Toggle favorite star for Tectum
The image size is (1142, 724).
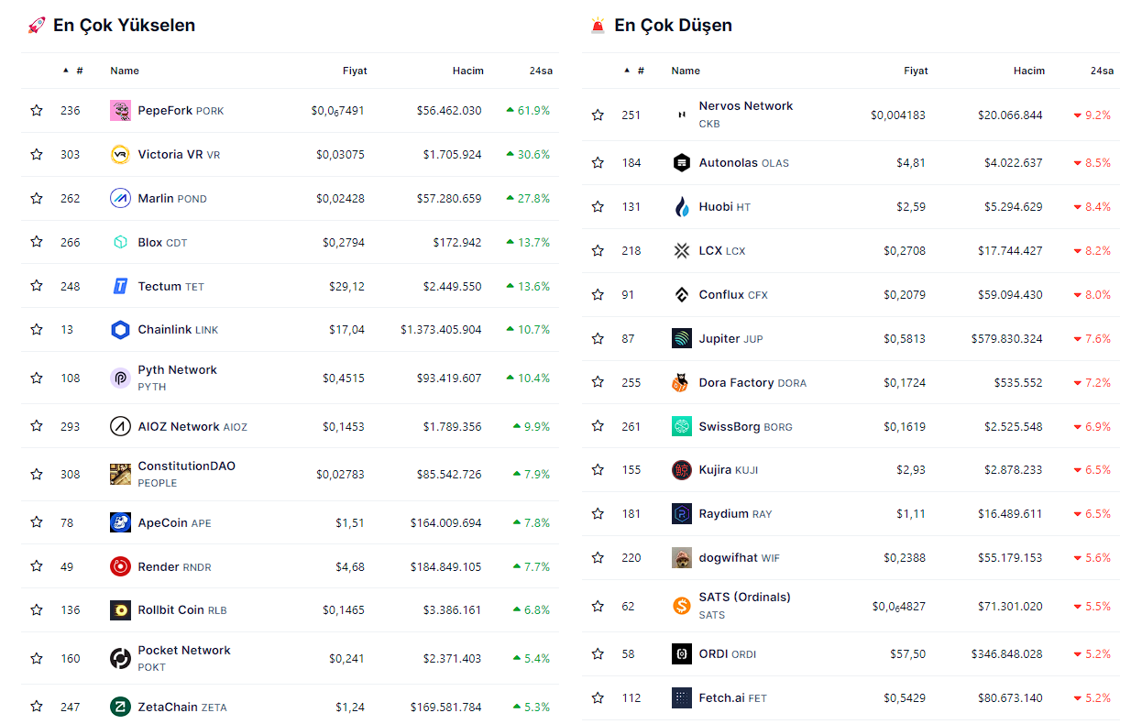[x=37, y=286]
